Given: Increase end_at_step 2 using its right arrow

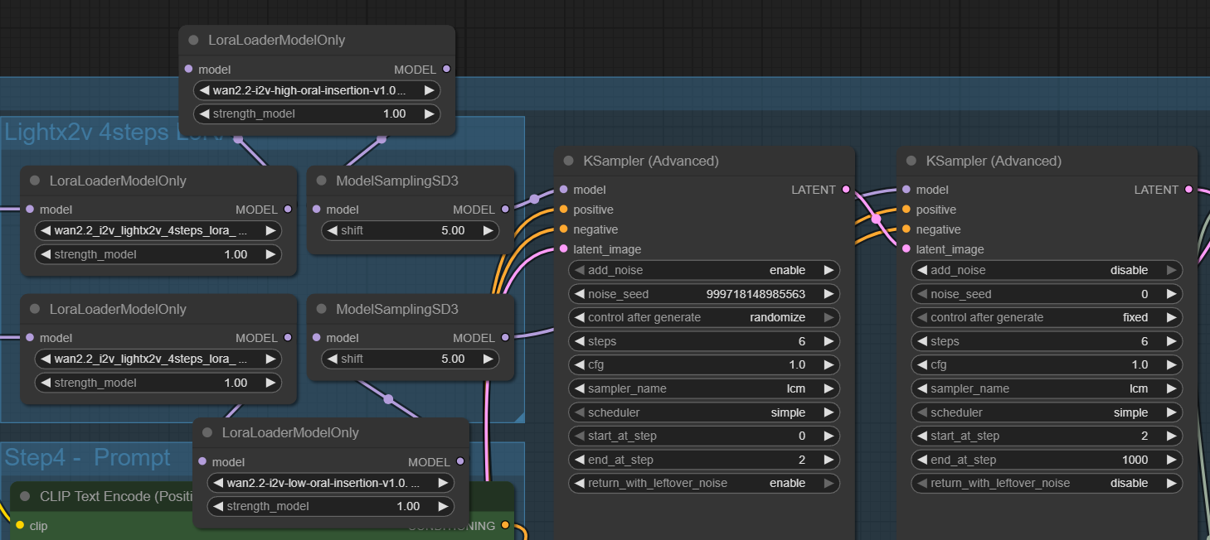Looking at the screenshot, I should click(828, 460).
